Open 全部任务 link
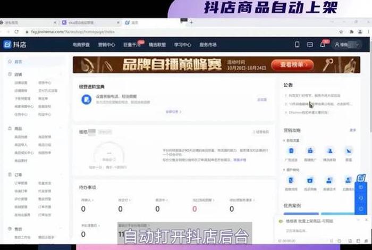The width and height of the screenshot is (372, 250). 173,112
